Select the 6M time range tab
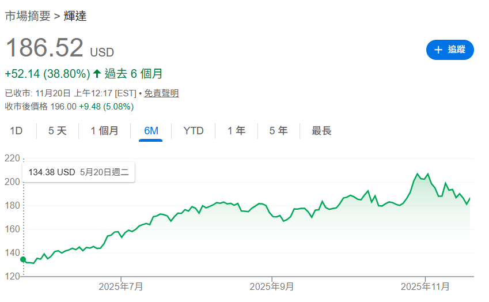The width and height of the screenshot is (489, 302). pyautogui.click(x=151, y=131)
